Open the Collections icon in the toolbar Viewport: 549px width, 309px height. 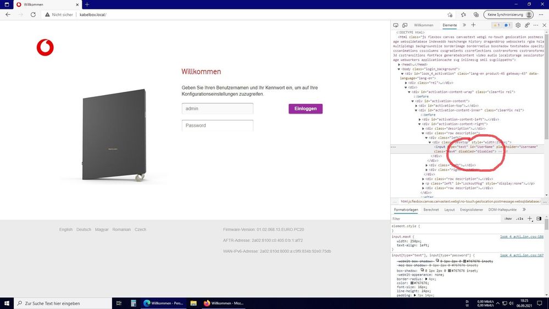[x=476, y=15]
